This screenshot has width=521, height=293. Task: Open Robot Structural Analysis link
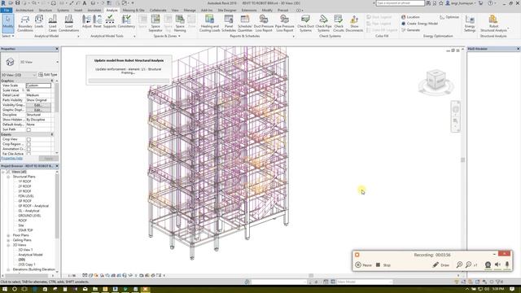pos(493,24)
